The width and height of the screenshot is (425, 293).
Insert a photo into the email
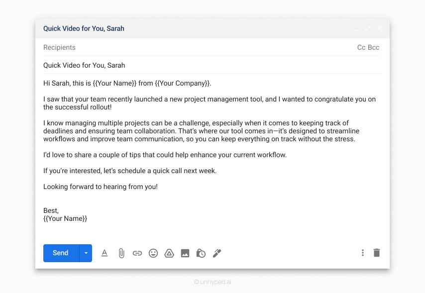pyautogui.click(x=185, y=253)
